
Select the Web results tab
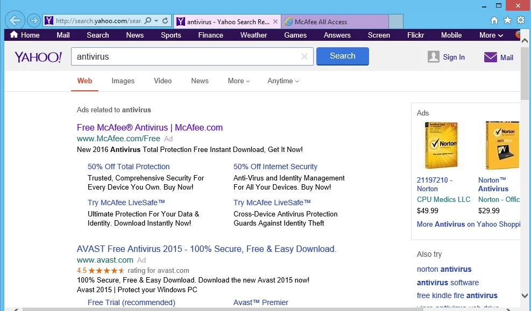click(x=84, y=81)
